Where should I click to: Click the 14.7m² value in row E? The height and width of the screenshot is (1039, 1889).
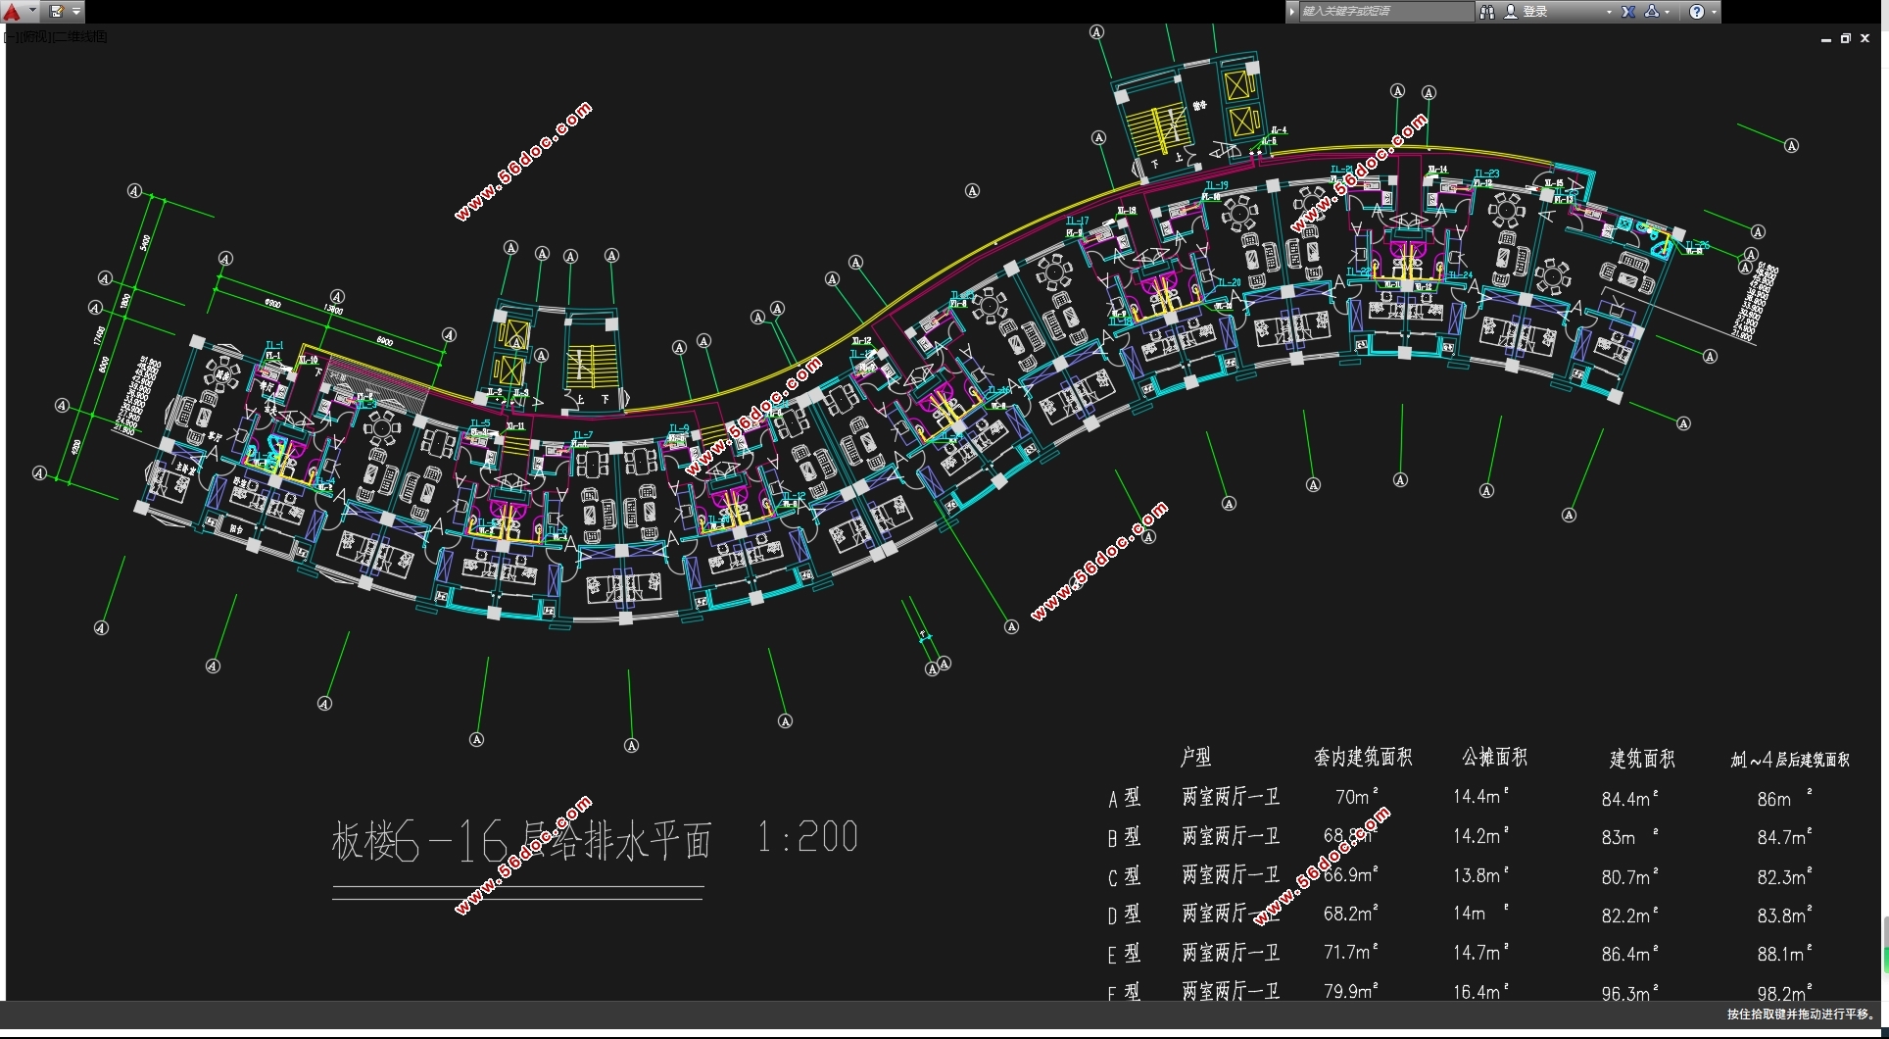(x=1480, y=952)
